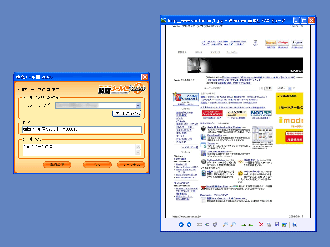Image resolution: width=330 pixels, height=247 pixels.
Task: Expand the mail address dropdown
Action: [x=138, y=105]
